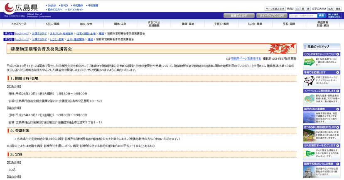Image resolution: width=344 pixels, height=180 pixels.
Task: Click the Atomic Bomb Dome thumbnail
Action: 310,172
